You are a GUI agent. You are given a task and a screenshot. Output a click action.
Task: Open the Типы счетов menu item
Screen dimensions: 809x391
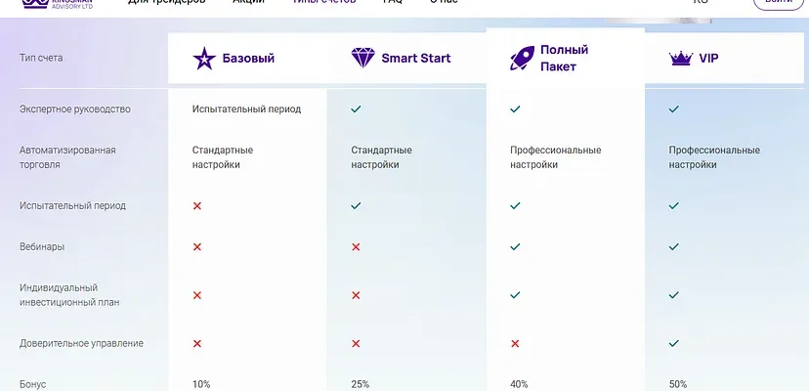coord(324,2)
